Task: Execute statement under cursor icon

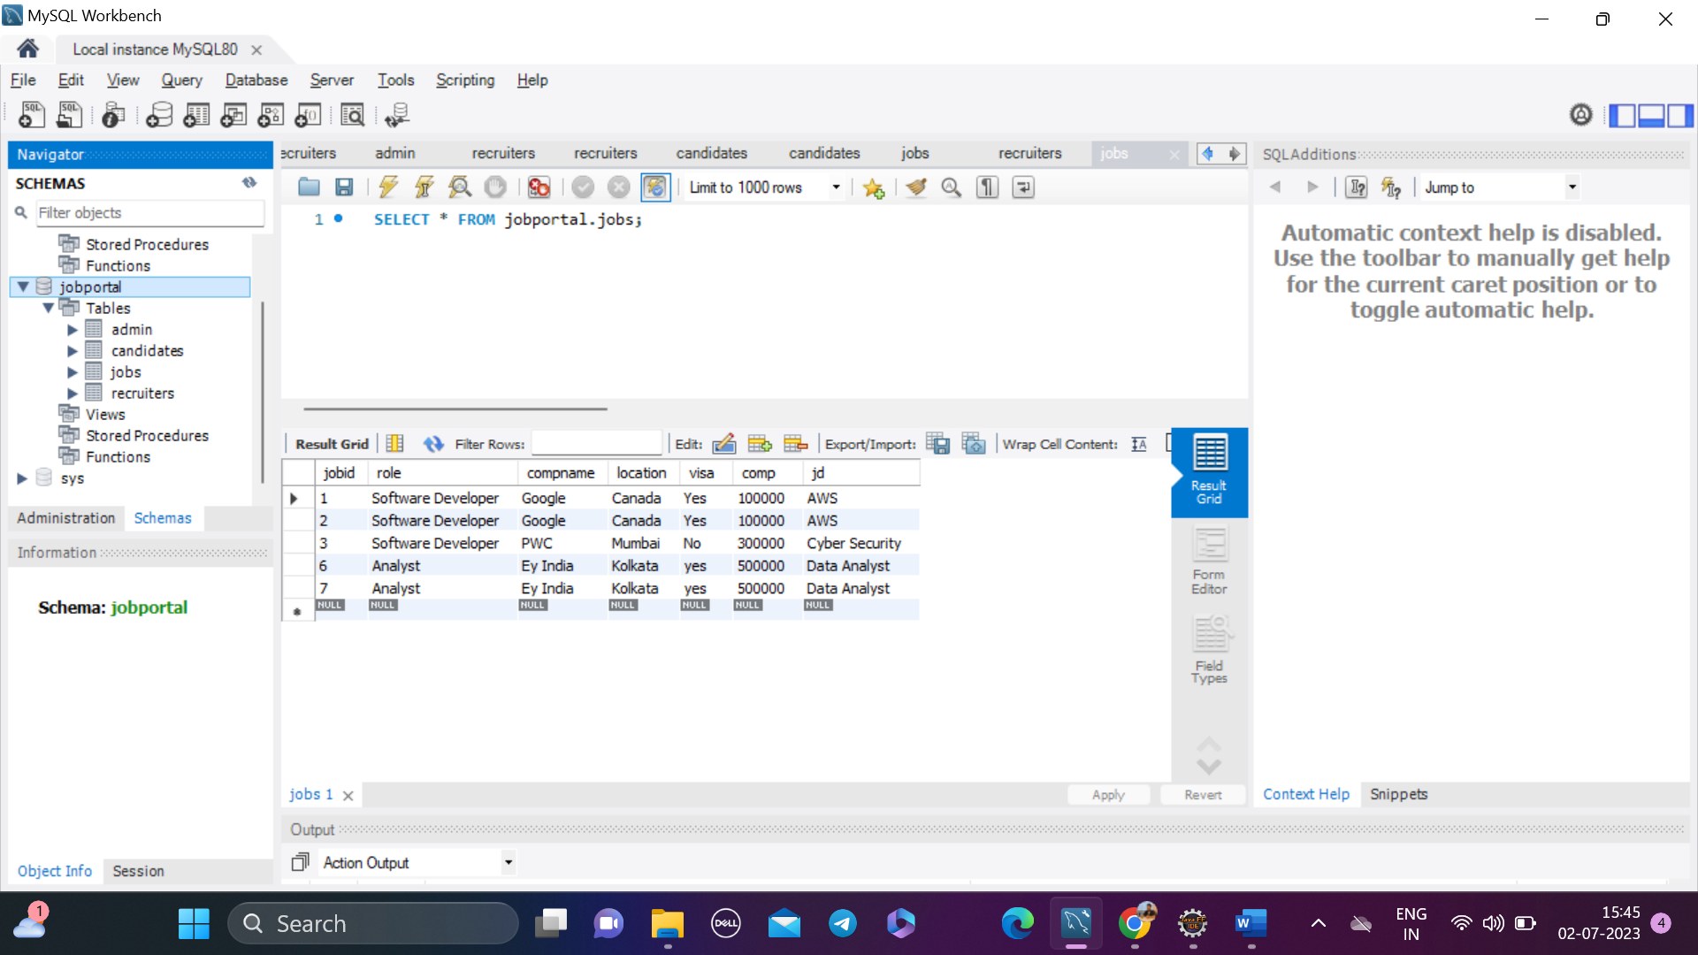Action: click(424, 187)
